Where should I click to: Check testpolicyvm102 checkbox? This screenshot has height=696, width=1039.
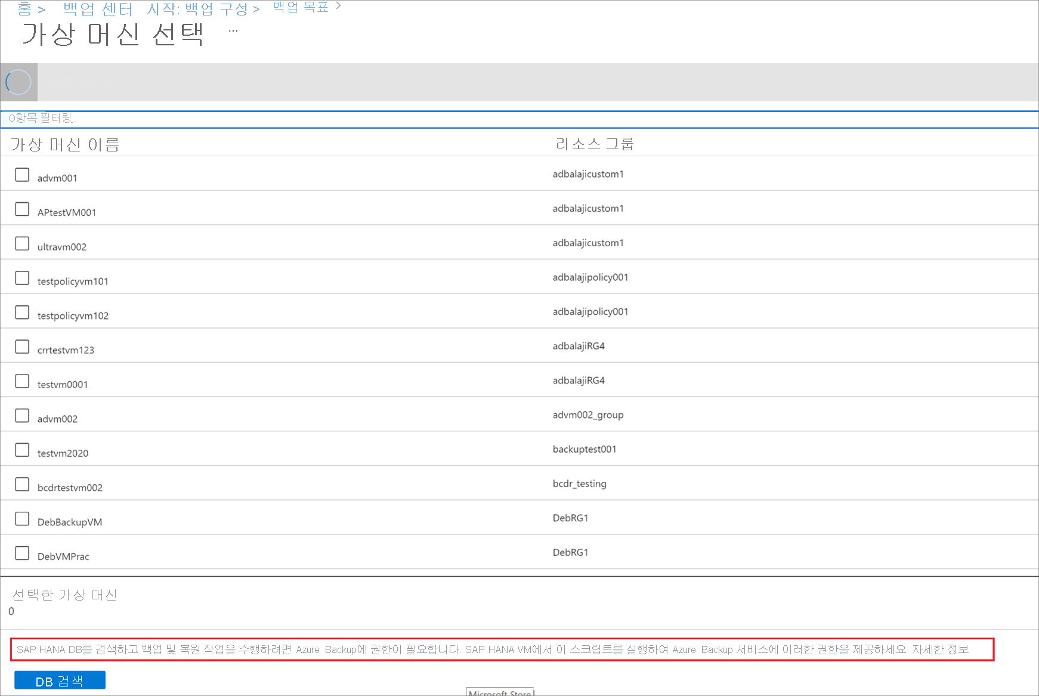(x=22, y=312)
